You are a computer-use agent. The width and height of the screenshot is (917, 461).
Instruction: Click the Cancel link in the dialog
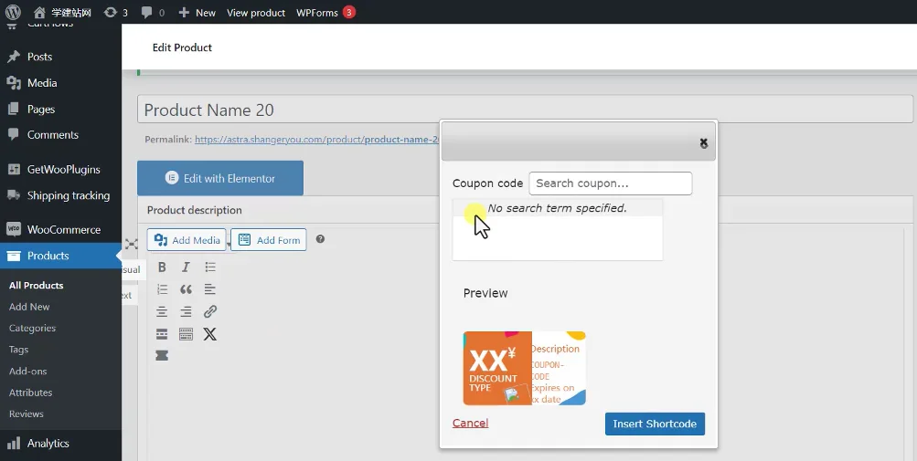click(x=470, y=423)
